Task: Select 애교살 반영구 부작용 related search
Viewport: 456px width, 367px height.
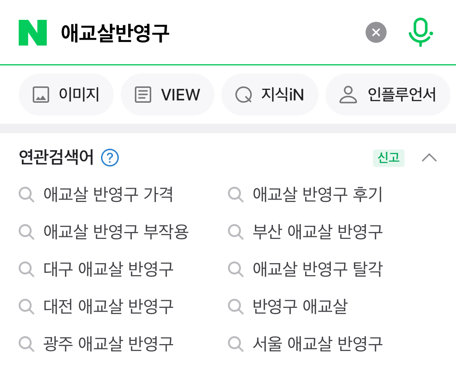Action: tap(116, 232)
